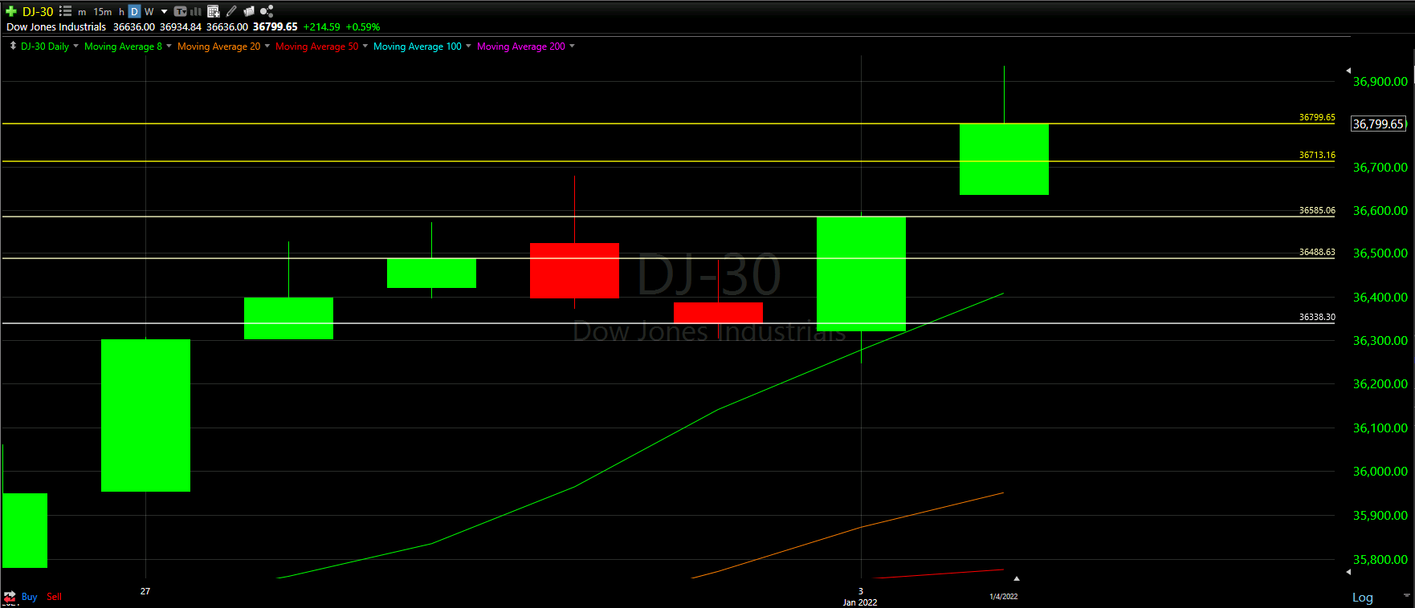The width and height of the screenshot is (1415, 608).
Task: Click the Sell button
Action: click(x=54, y=597)
